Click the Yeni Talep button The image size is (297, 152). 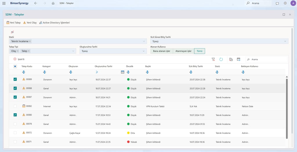[x=14, y=23]
